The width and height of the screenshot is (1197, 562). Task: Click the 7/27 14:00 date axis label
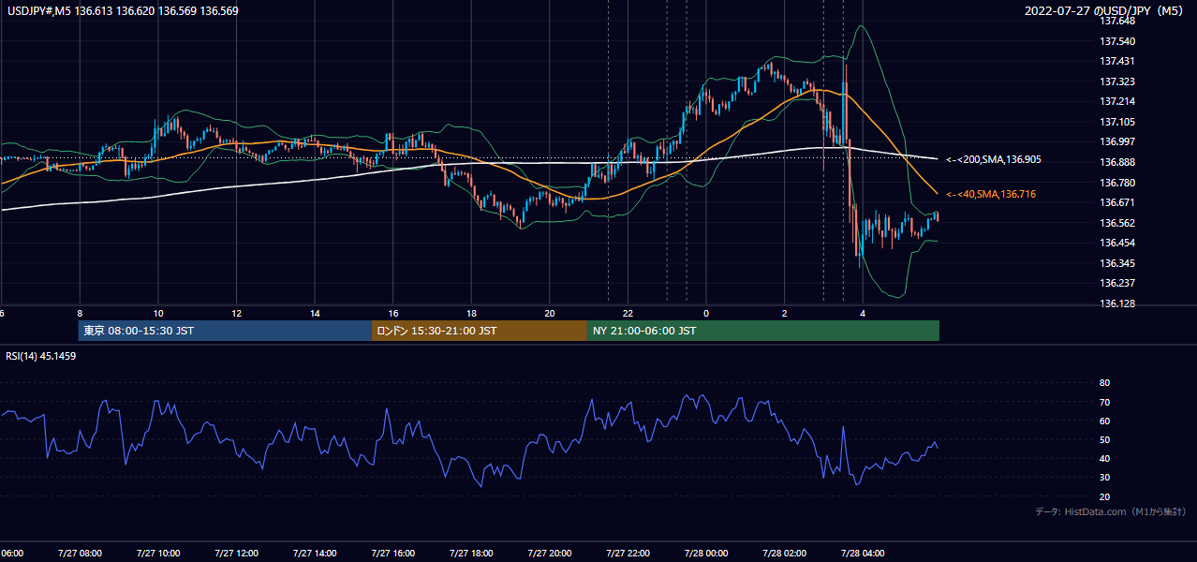tap(314, 554)
